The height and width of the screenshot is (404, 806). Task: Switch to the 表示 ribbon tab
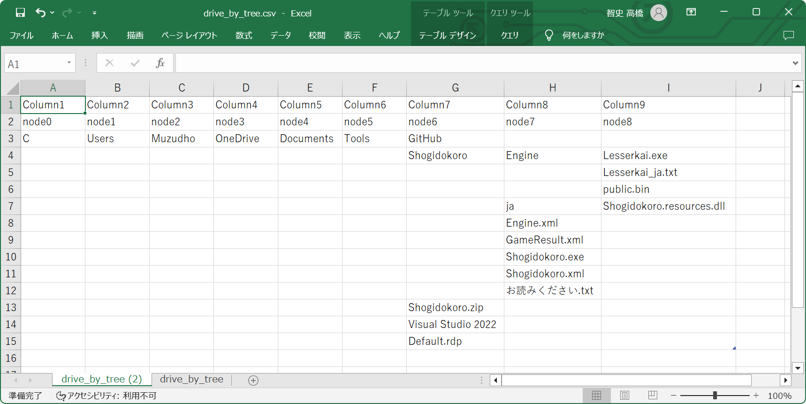[x=352, y=35]
